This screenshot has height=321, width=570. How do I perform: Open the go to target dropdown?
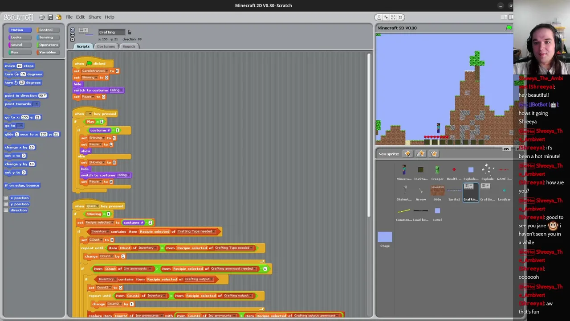[20, 126]
